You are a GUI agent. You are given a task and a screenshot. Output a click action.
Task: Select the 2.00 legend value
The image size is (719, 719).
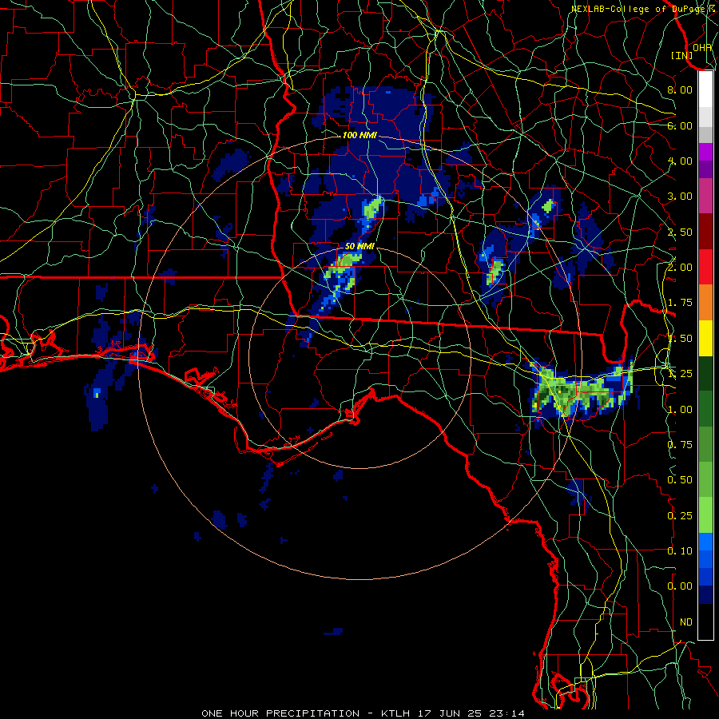[680, 268]
